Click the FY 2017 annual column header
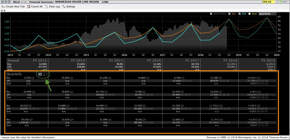Image resolution: width=290 pixels, height=140 pixels. click(192, 61)
